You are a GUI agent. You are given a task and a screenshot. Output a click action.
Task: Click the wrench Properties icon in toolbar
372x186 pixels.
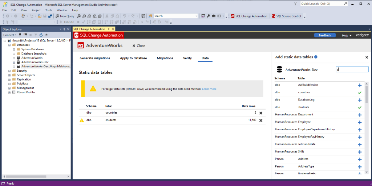point(209,16)
